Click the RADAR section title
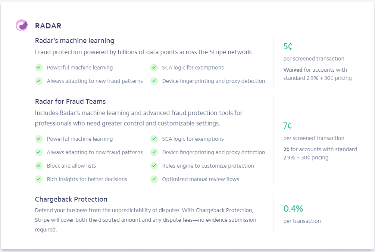Screen dimensions: 375x252 [x=48, y=26]
